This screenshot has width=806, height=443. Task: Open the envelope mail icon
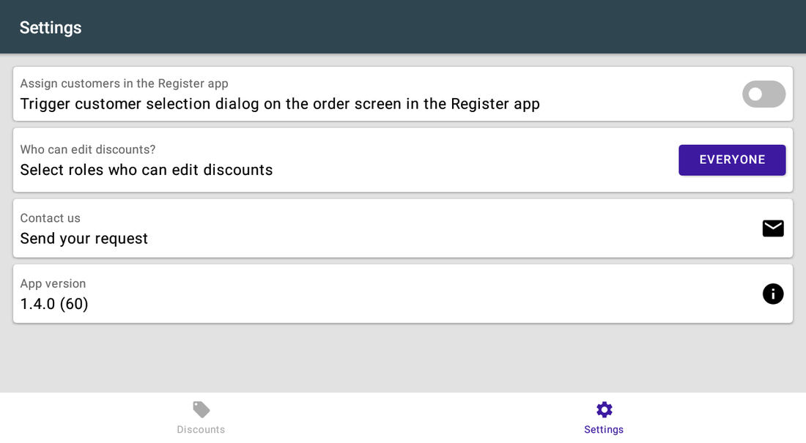tap(772, 228)
